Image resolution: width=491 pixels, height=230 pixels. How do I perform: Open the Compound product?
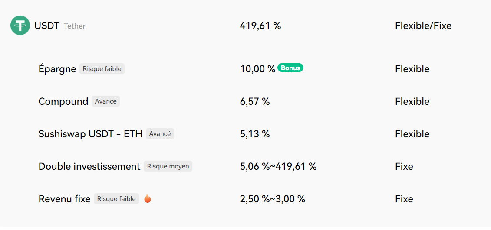pyautogui.click(x=246, y=101)
